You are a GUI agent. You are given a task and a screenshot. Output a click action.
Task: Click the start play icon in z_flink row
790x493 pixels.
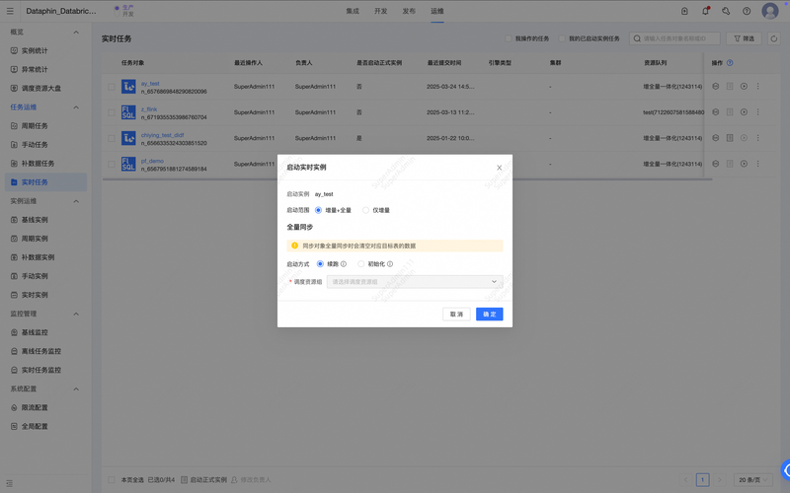744,112
